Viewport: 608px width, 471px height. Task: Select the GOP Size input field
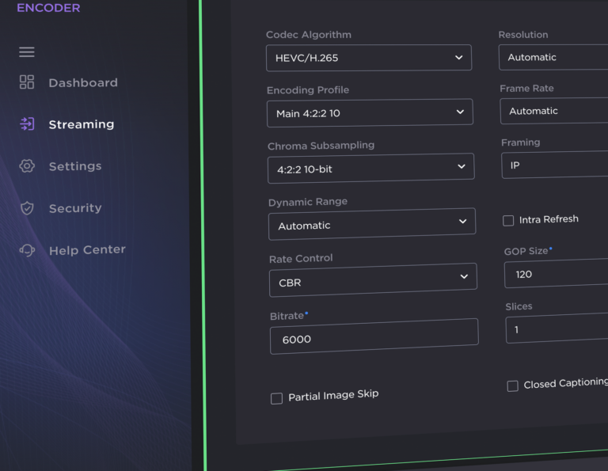[x=556, y=274]
